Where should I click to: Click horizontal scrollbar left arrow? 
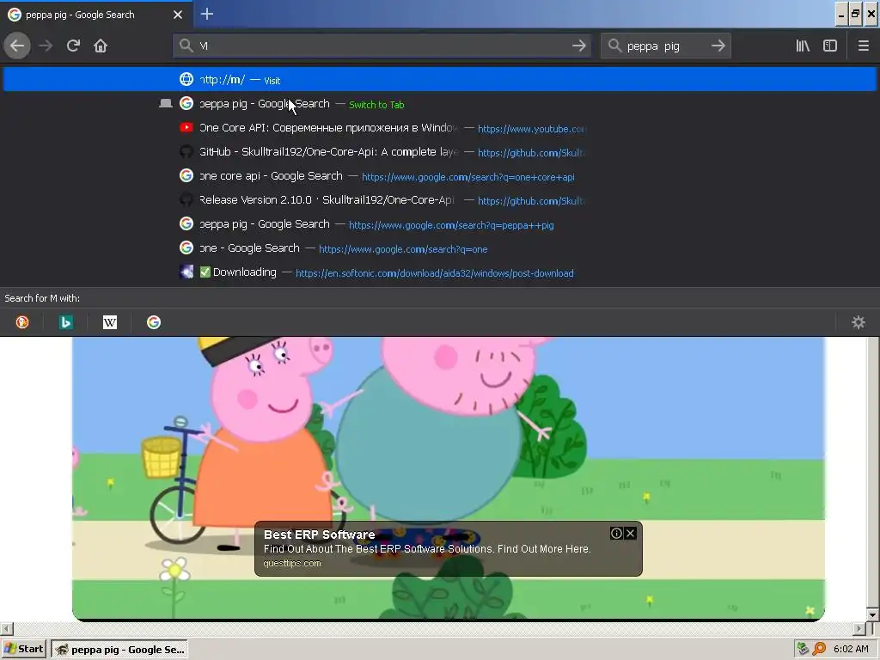pyautogui.click(x=6, y=628)
